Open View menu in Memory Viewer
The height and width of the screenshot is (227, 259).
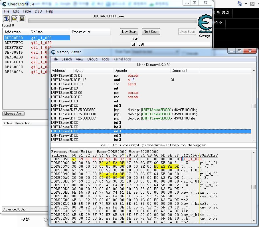(x=80, y=59)
